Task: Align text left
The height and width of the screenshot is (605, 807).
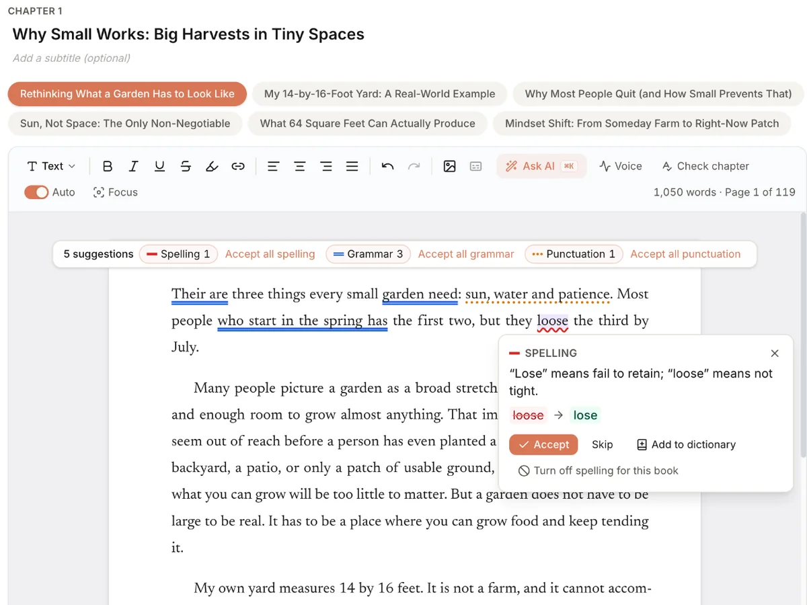Action: (x=273, y=166)
